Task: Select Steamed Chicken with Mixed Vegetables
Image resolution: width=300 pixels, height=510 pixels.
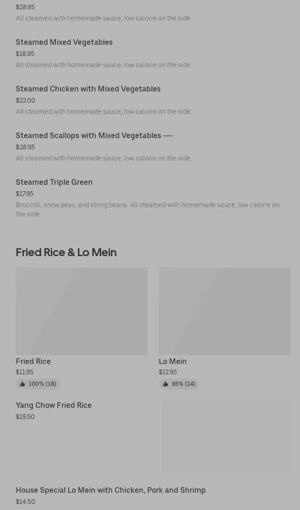Action: 88,89
